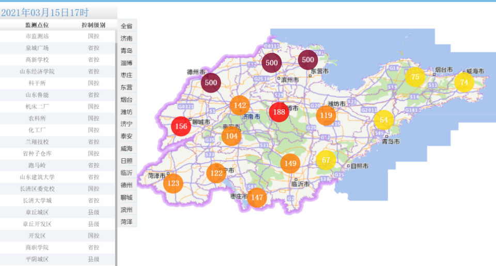The image size is (496, 266).
Task: Click the 67 AQI marker near 日照市
Action: point(326,160)
